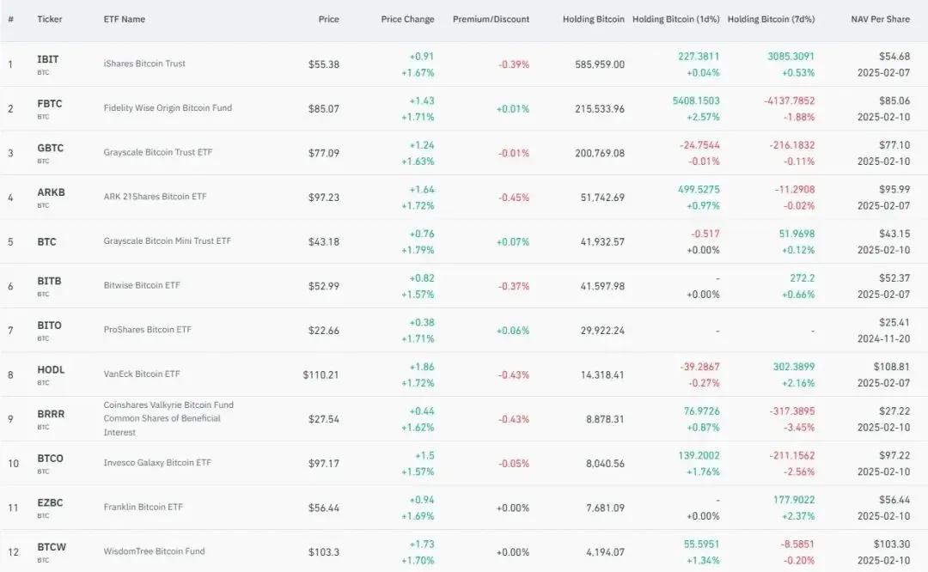Screen dimensions: 928x572
Task: Click the +0.06% premium/discount for BITO
Action: tap(512, 330)
